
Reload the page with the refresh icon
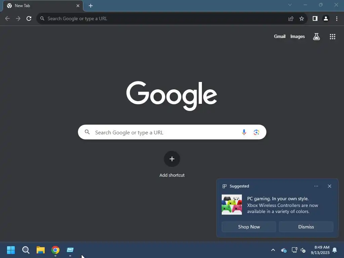[29, 19]
